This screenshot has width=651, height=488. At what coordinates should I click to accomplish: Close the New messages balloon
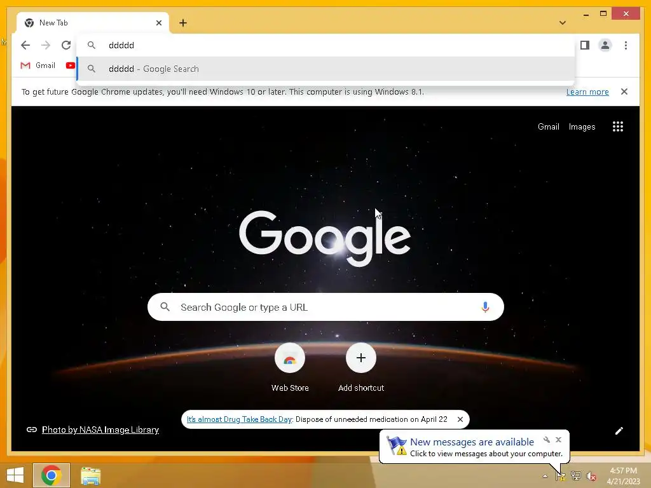(x=558, y=440)
